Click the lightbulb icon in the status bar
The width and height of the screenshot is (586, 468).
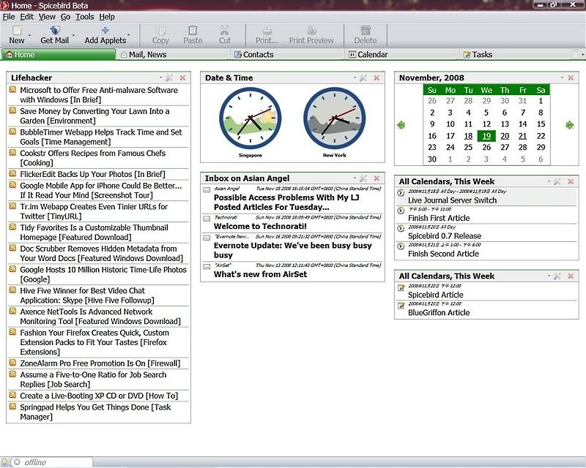click(4, 462)
